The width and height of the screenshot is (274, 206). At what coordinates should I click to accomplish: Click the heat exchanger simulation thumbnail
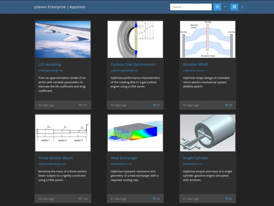135,133
